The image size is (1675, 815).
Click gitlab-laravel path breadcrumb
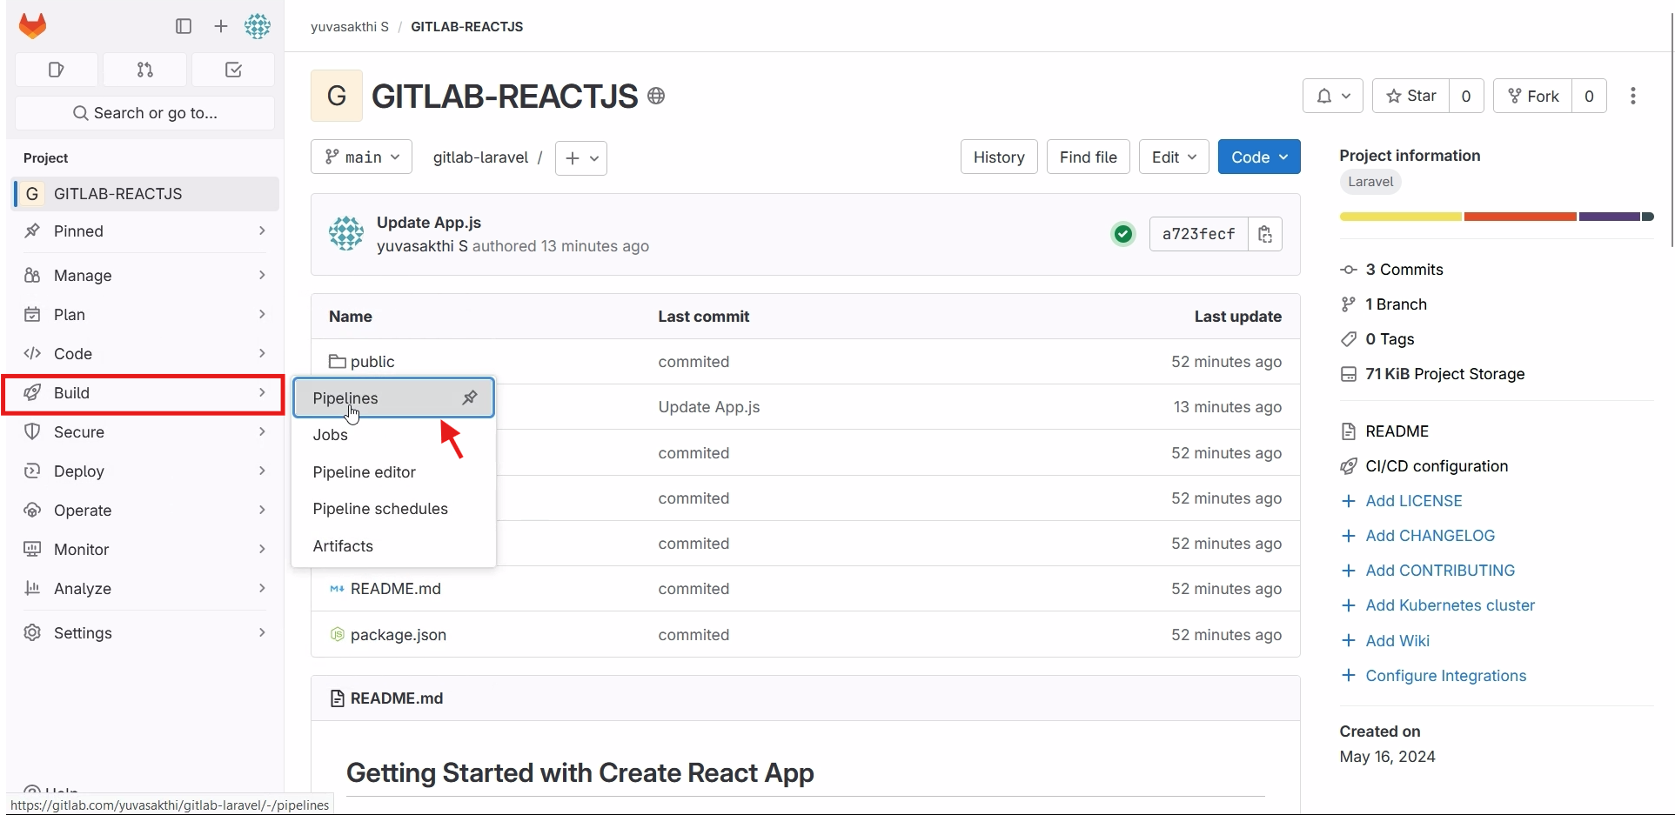[x=480, y=157]
